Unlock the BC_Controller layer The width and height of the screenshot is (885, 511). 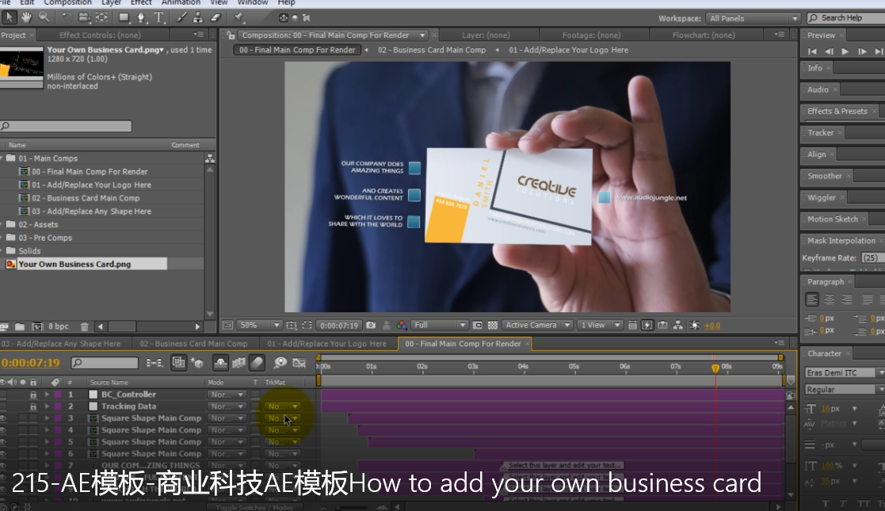click(33, 395)
